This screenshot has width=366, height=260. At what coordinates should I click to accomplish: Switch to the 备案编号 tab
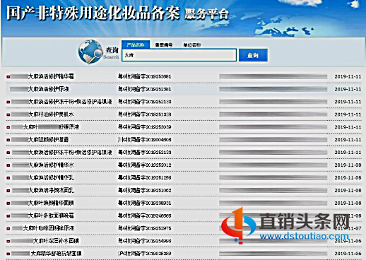click(164, 45)
